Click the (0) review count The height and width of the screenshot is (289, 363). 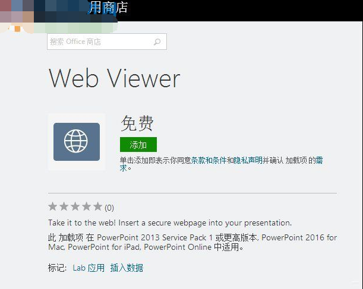(x=109, y=208)
